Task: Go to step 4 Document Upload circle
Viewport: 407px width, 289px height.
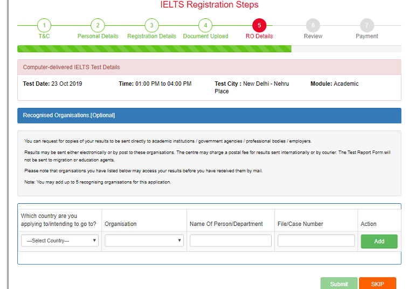Action: [205, 25]
